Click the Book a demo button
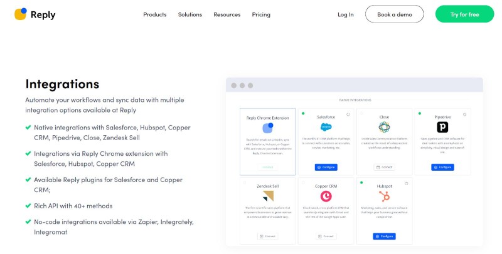Screen dimensions: 502x254 point(395,14)
